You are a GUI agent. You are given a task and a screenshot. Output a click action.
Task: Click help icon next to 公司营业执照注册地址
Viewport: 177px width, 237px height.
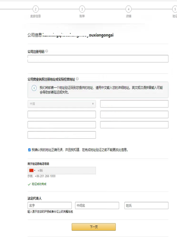pos(77,79)
